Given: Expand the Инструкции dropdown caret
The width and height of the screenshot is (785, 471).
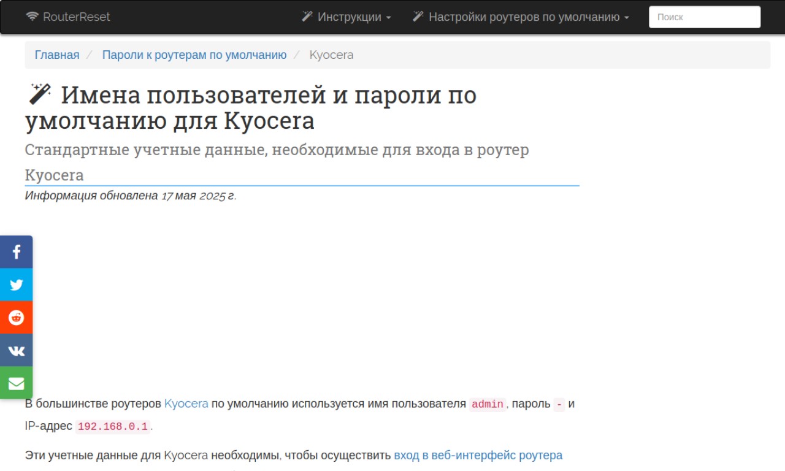Looking at the screenshot, I should (388, 18).
